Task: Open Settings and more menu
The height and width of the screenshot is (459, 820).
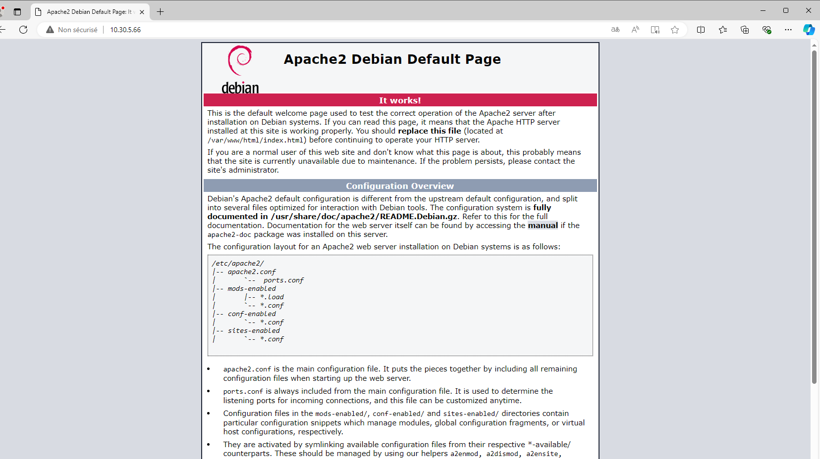Action: [x=789, y=30]
